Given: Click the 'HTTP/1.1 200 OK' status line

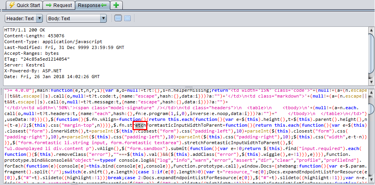Looking at the screenshot, I should coord(25,30).
